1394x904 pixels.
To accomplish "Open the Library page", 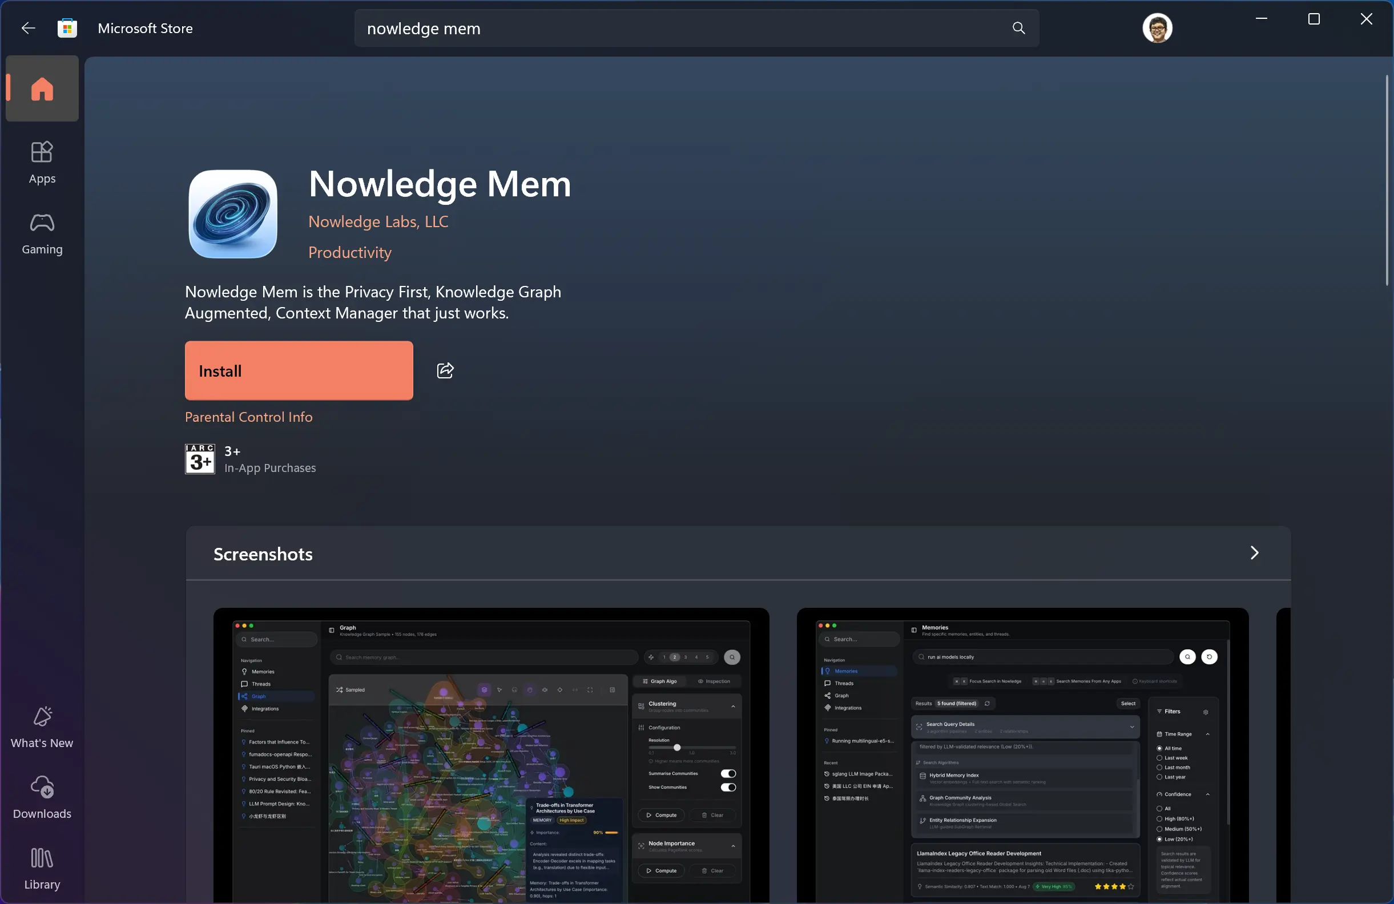I will (x=42, y=868).
